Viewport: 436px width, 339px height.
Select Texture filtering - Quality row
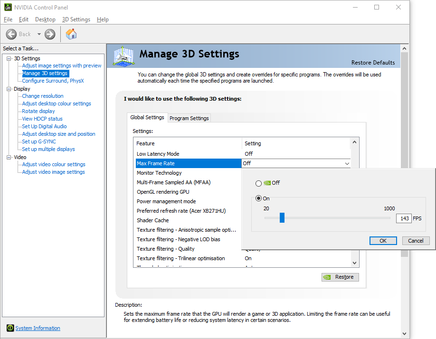[189, 249]
